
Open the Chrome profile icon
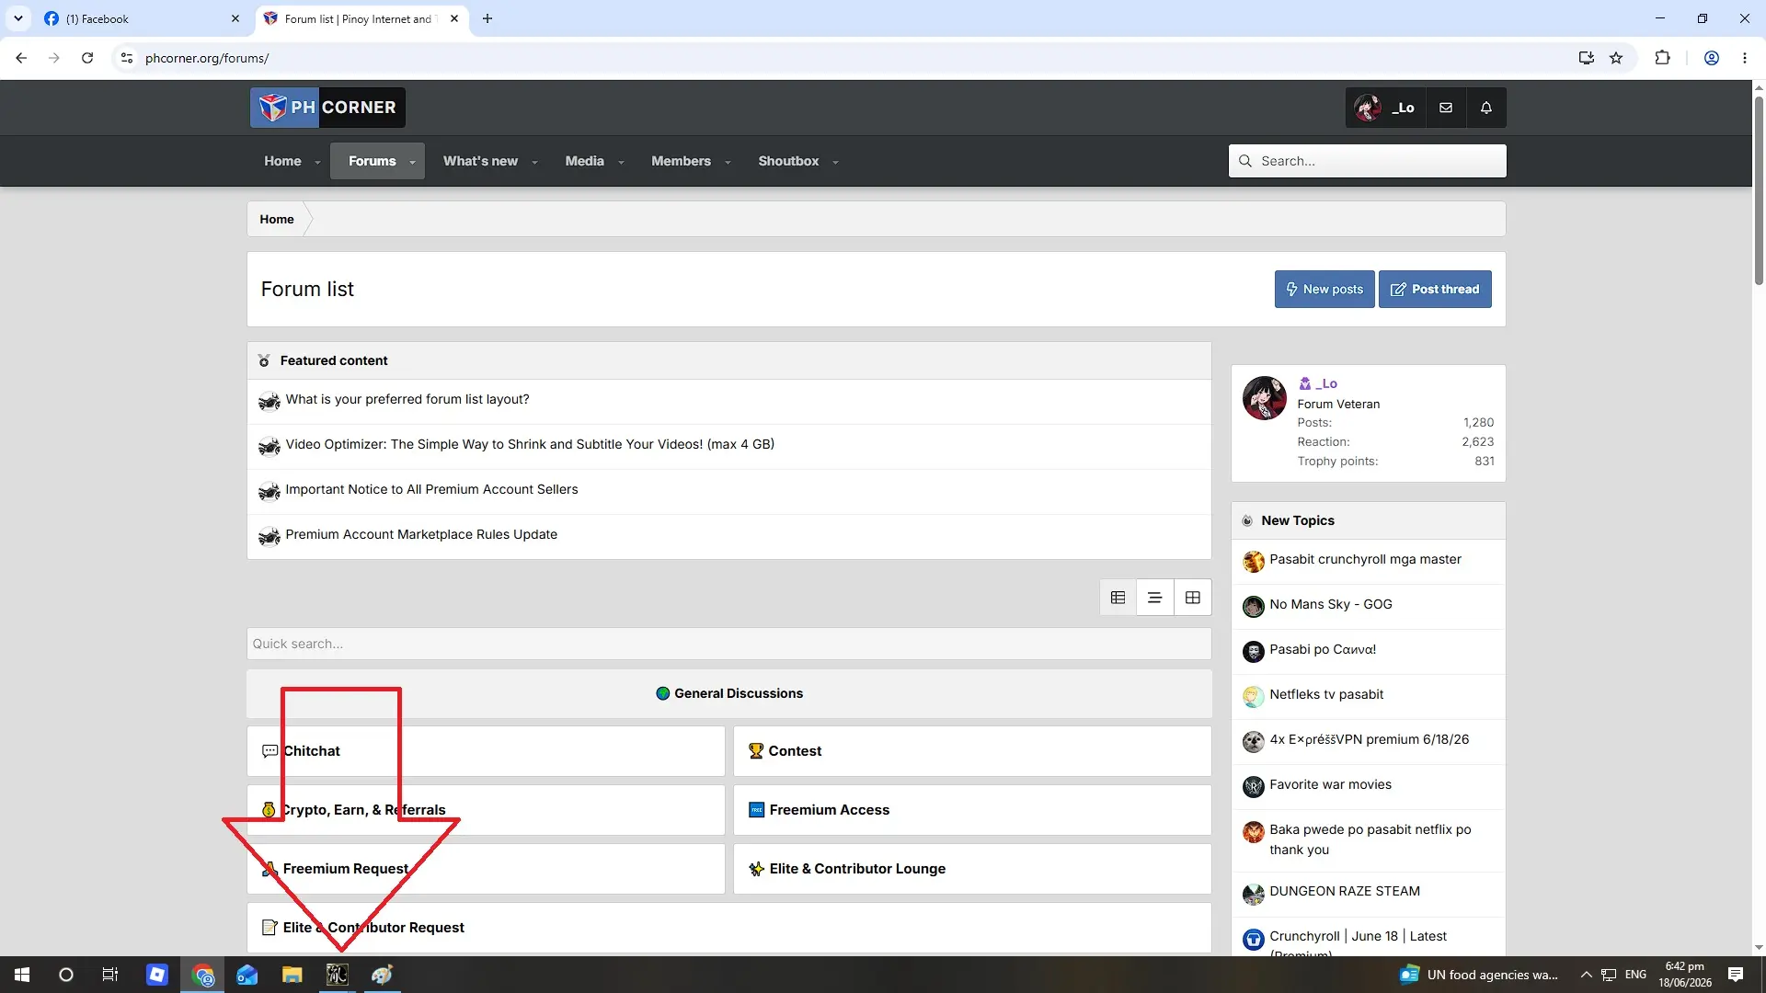point(1712,58)
